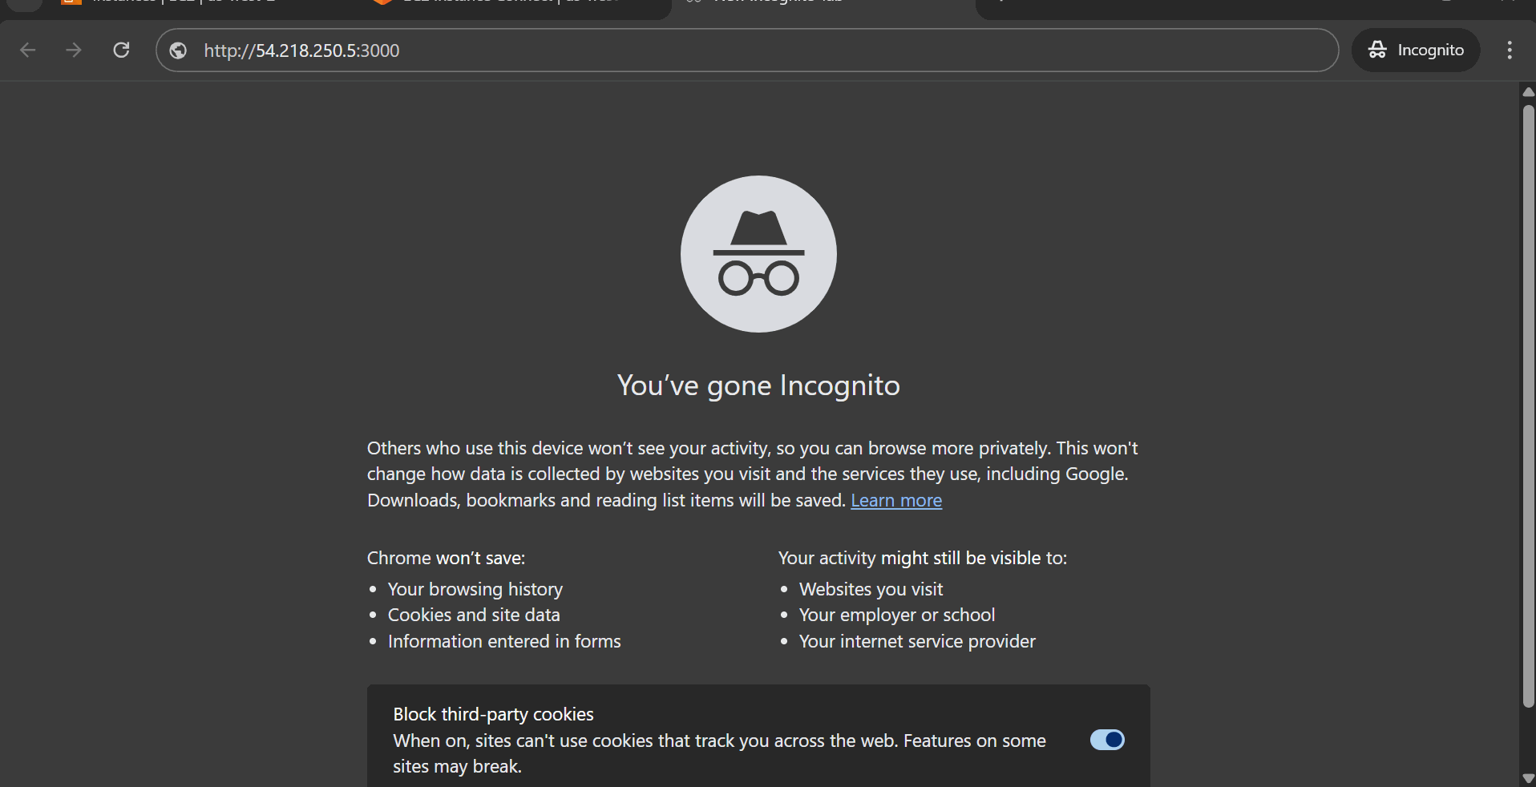Click "Information entered in forms" list item
1536x787 pixels.
pos(504,641)
